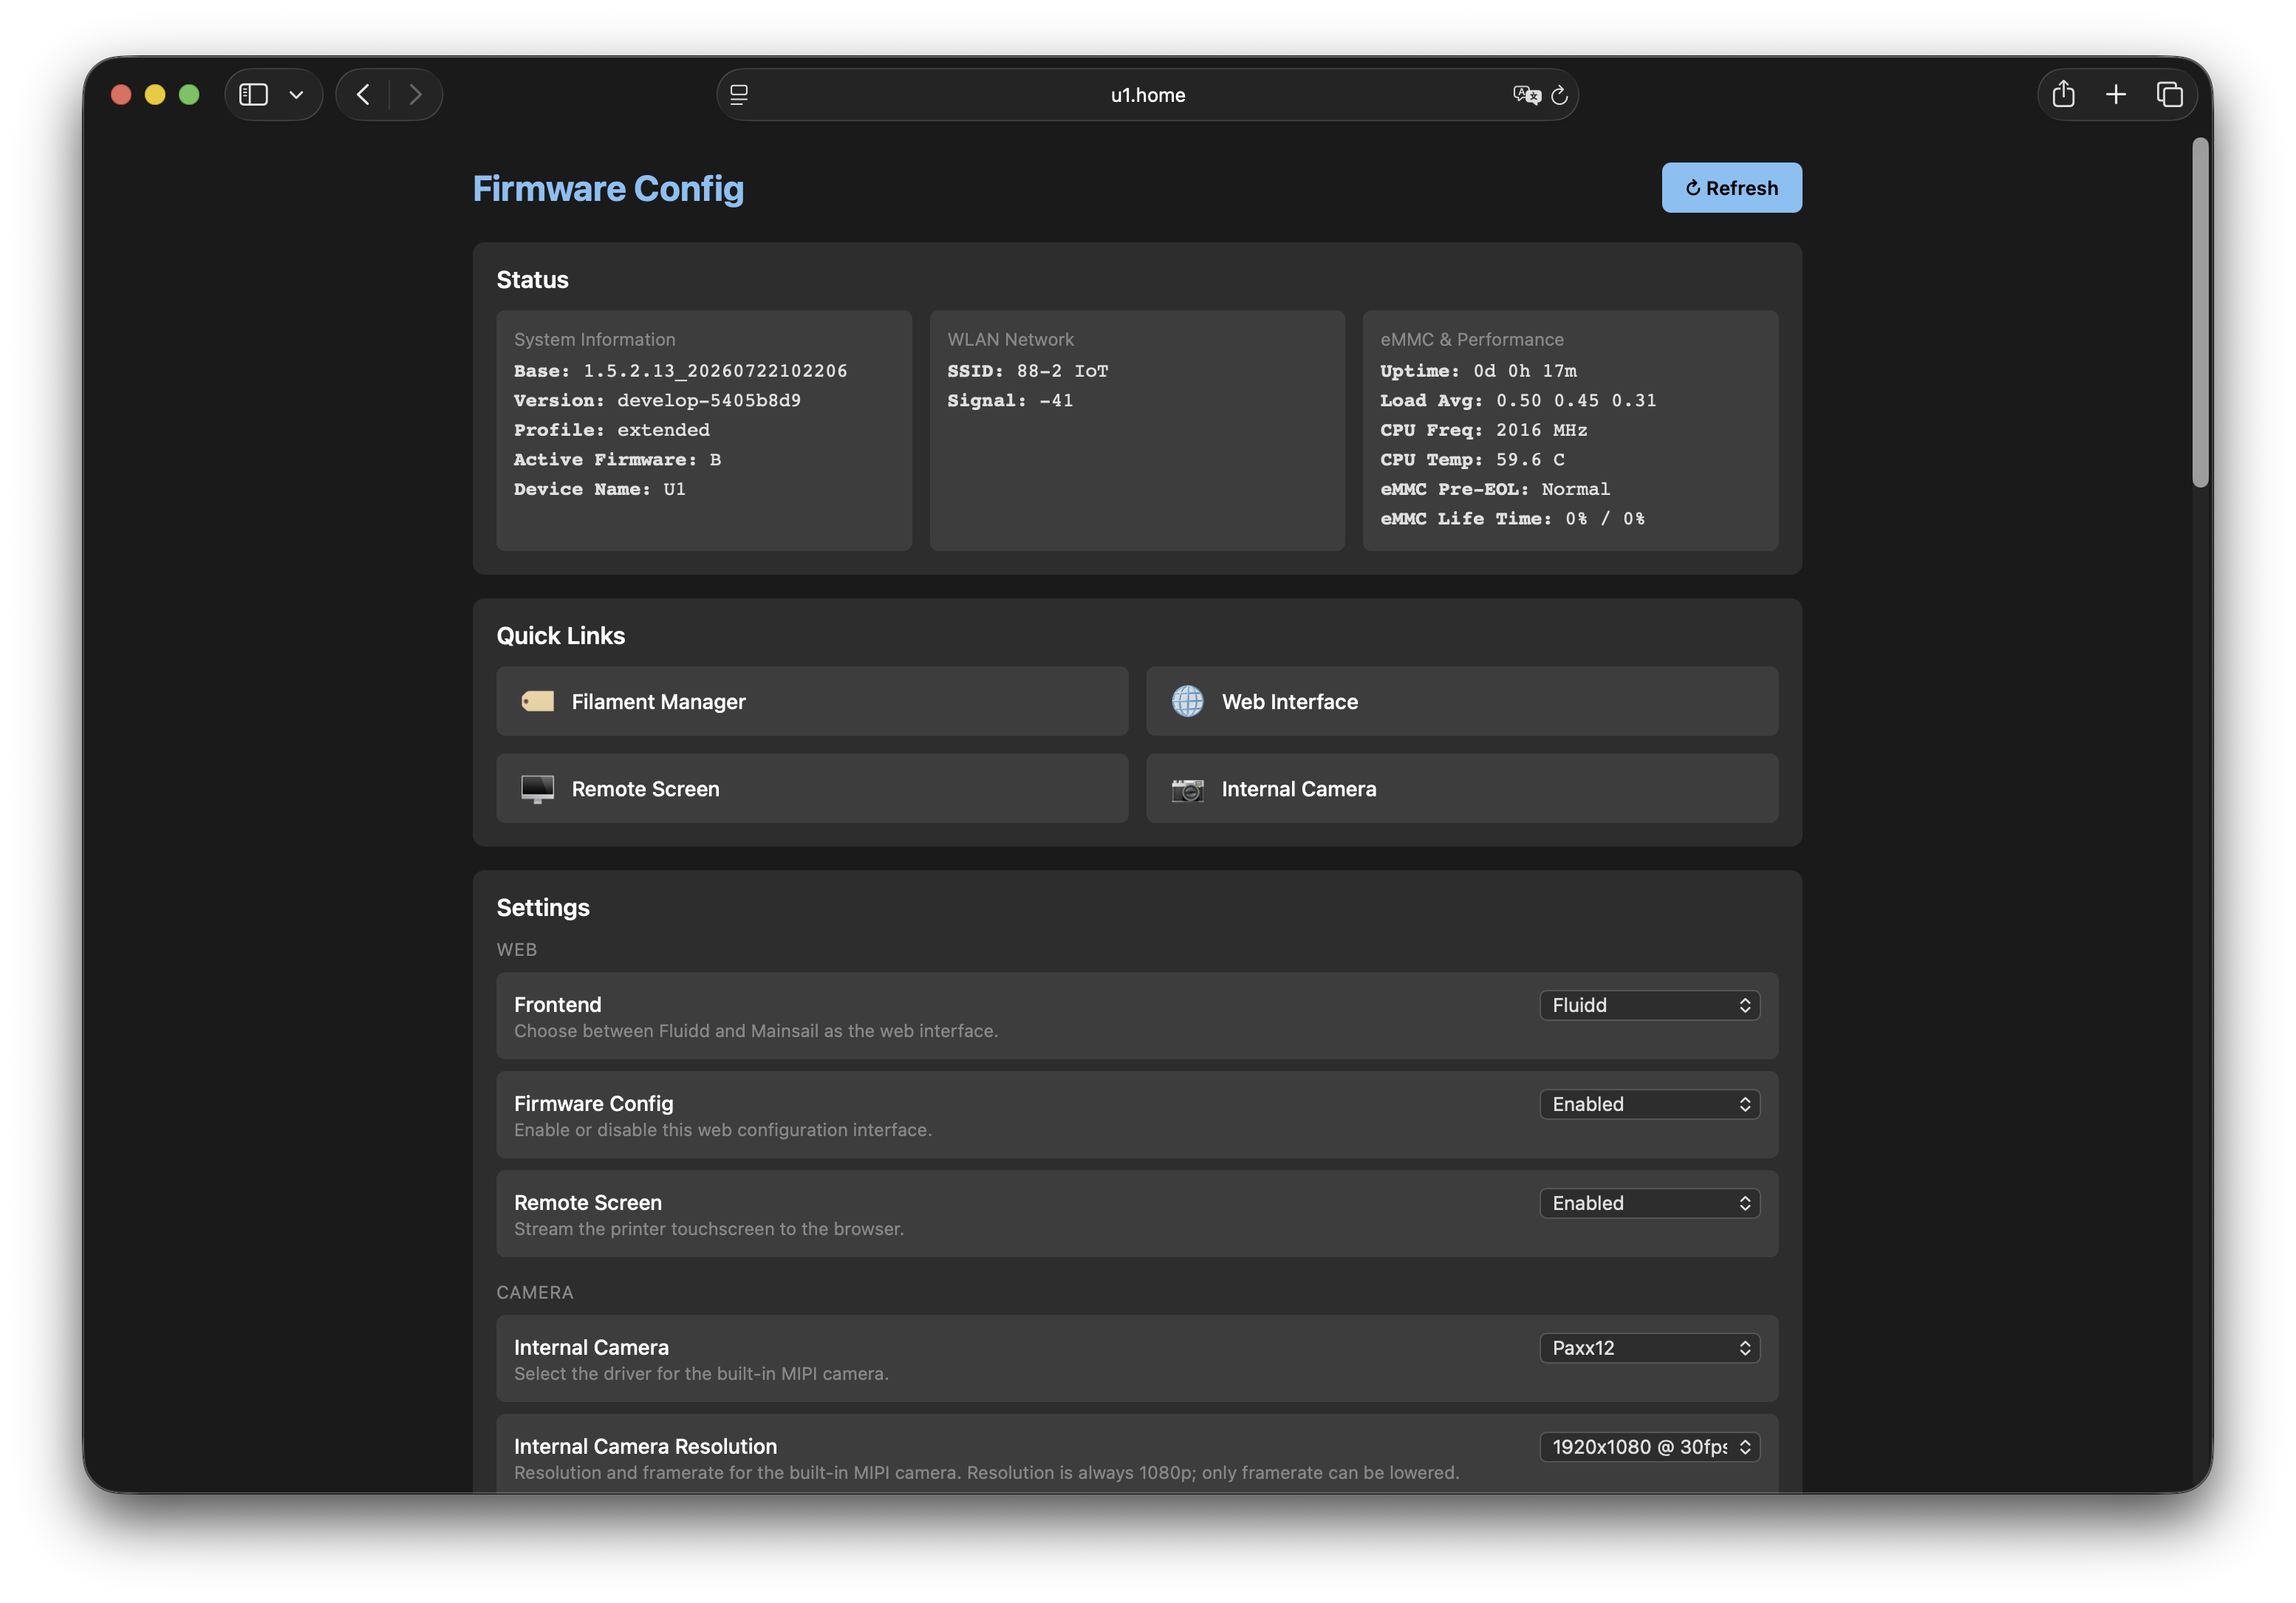Click the CAMERA section header
This screenshot has width=2296, height=1603.
535,1292
